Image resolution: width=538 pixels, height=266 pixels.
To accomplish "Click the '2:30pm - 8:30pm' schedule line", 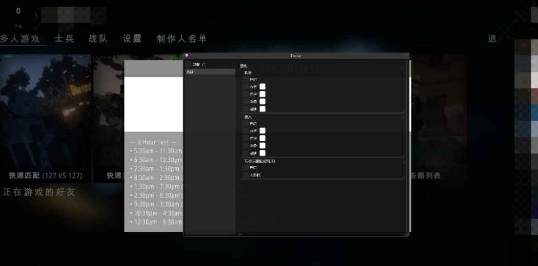I will coord(155,195).
